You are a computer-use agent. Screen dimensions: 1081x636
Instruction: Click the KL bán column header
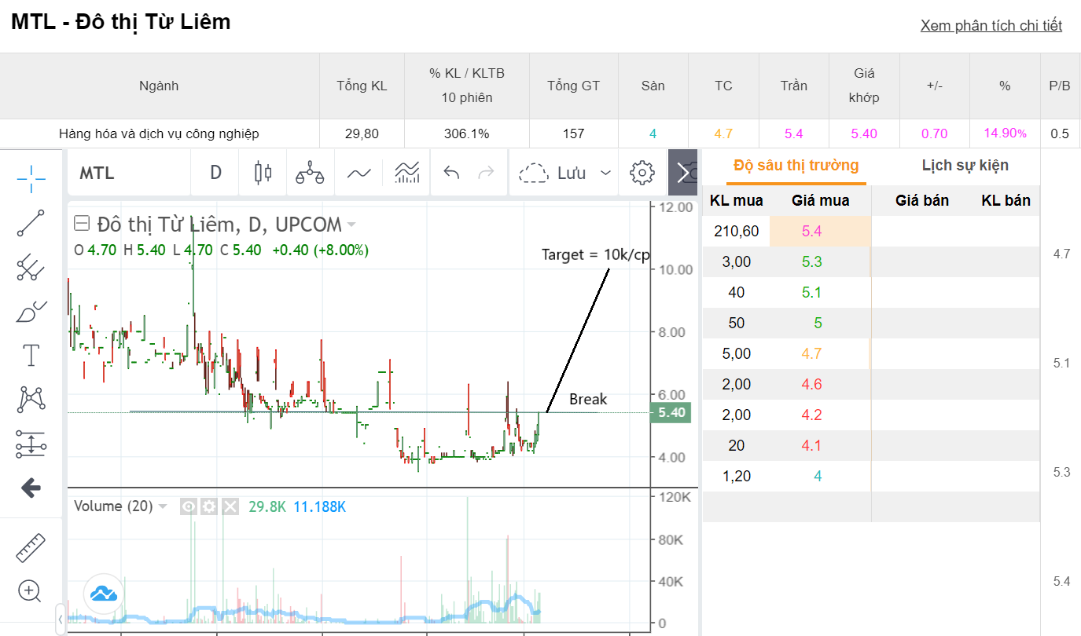click(1006, 200)
